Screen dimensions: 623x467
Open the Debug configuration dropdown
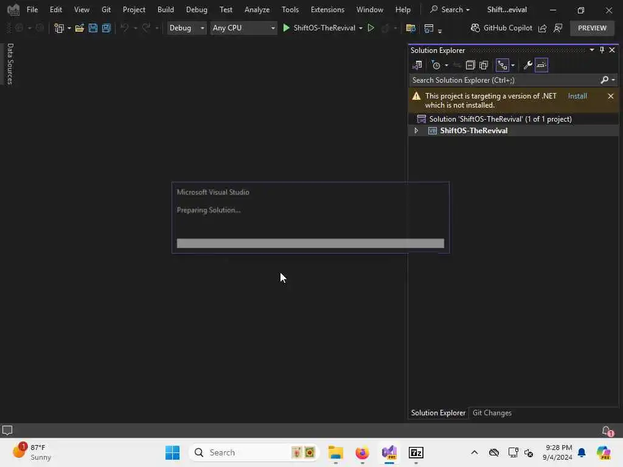point(187,28)
